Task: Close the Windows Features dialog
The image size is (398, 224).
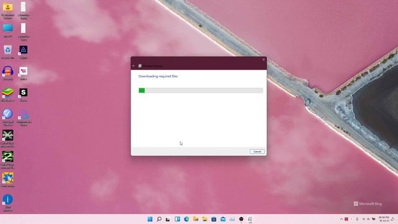Action: pos(264,60)
